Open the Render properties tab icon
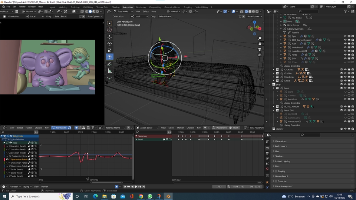Screen dimensions: 356x200 coord(267,148)
